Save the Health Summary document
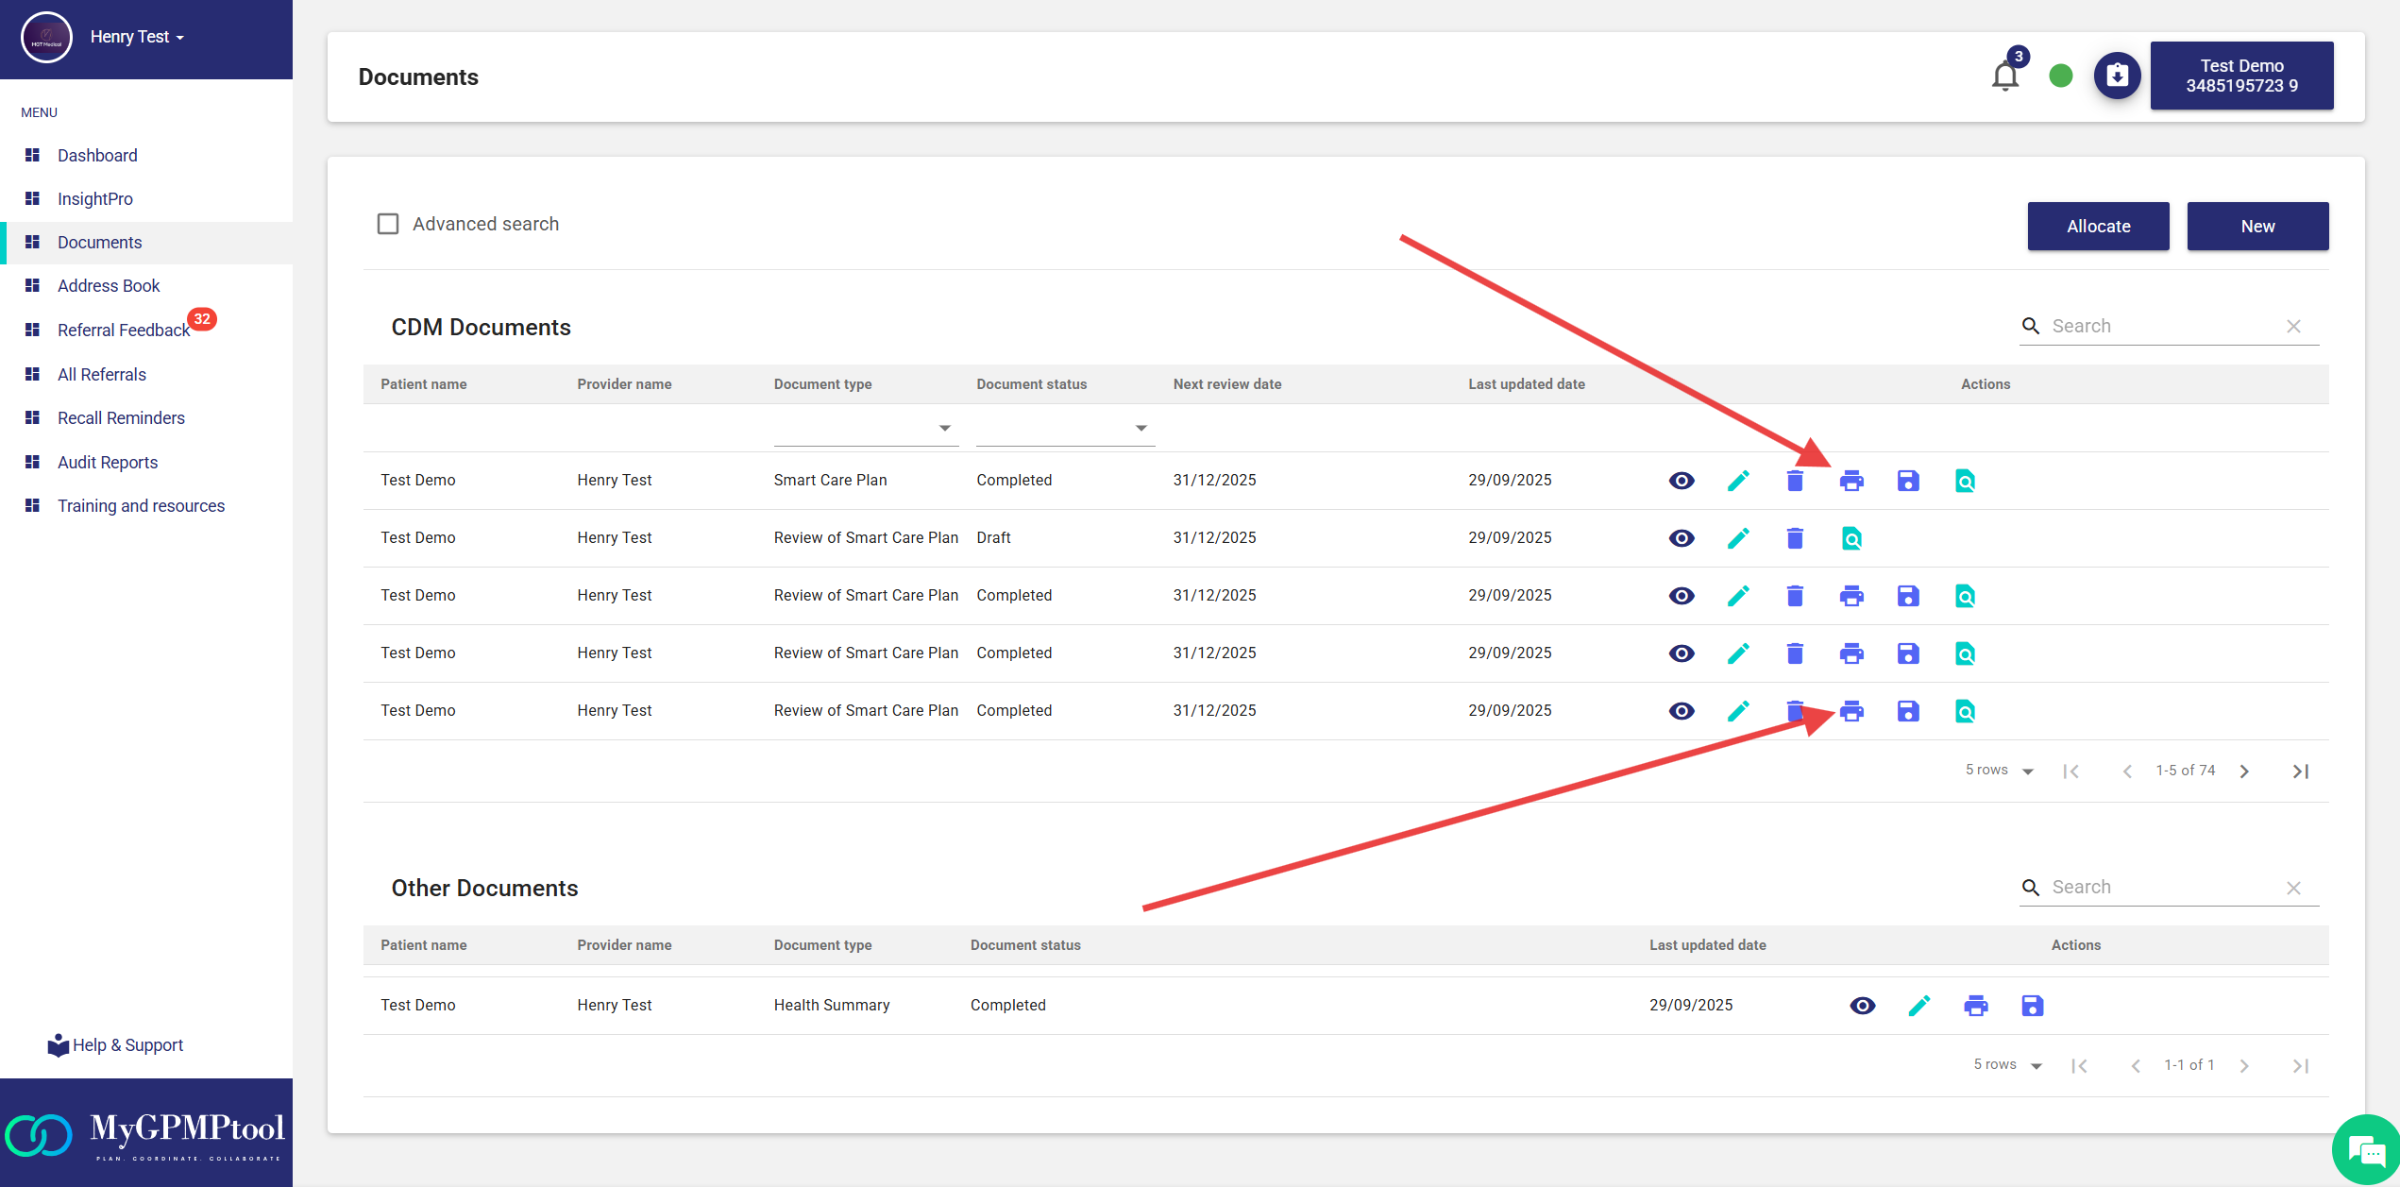2400x1187 pixels. coord(2032,1006)
